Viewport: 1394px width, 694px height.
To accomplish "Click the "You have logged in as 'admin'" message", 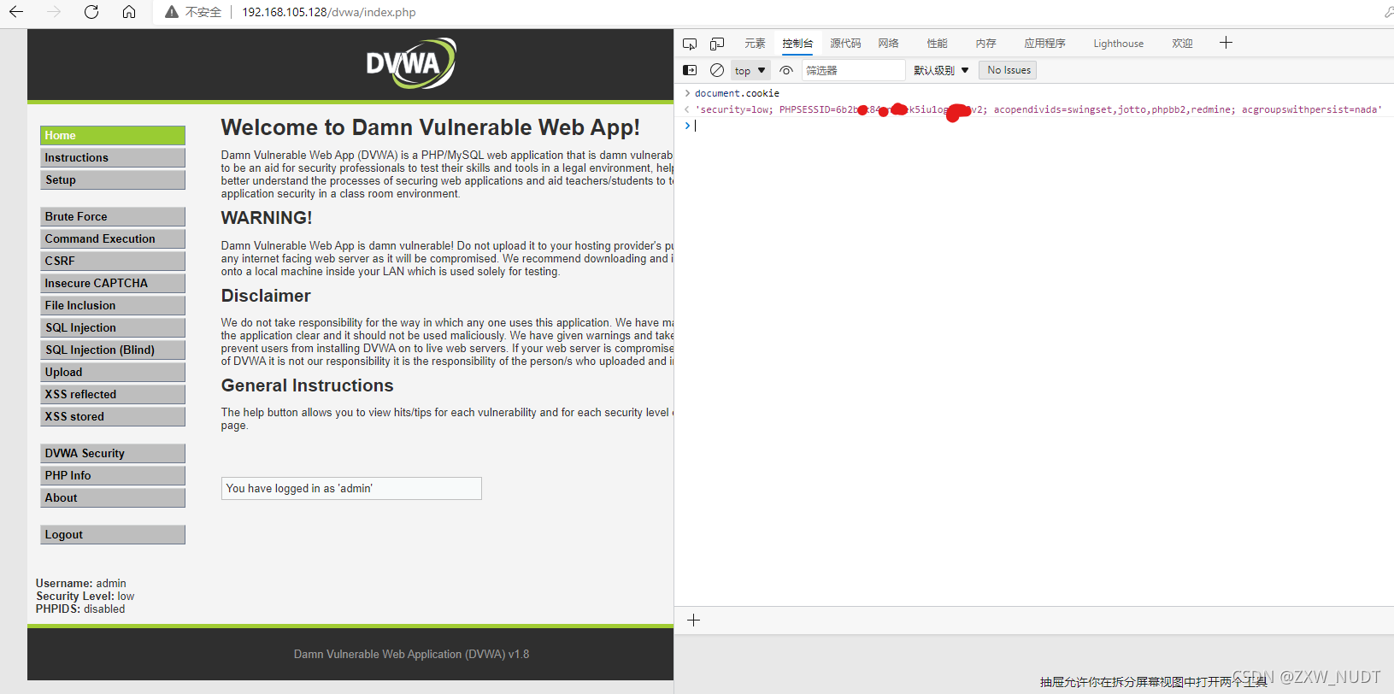I will [351, 488].
